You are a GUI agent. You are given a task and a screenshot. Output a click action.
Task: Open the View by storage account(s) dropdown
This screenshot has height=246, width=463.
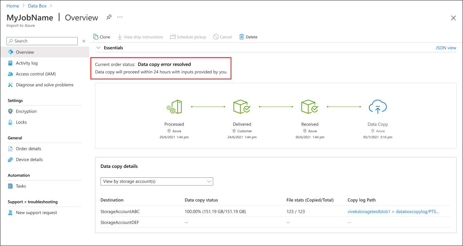click(156, 181)
